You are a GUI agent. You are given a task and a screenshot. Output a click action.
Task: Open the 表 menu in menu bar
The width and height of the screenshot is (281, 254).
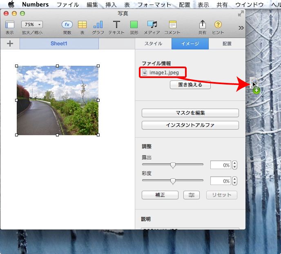(x=127, y=4)
